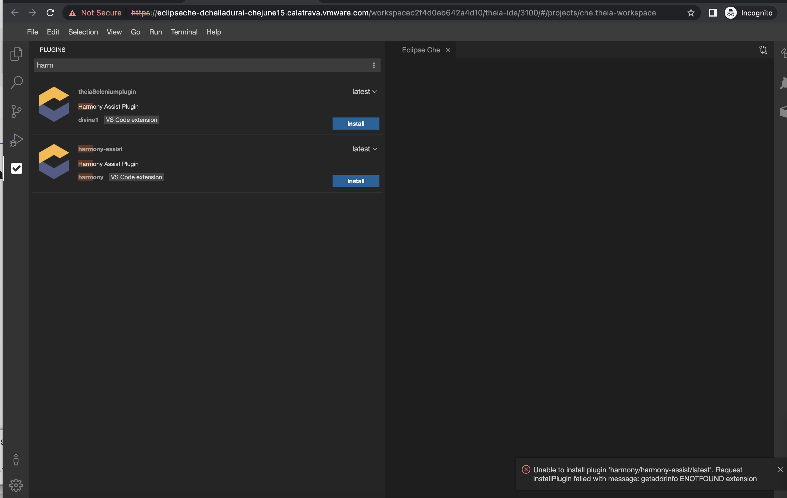Screen dimensions: 787x498
Task: Reload the browser page
Action: point(50,13)
